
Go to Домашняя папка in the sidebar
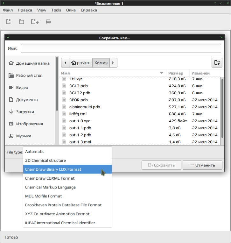[29, 63]
